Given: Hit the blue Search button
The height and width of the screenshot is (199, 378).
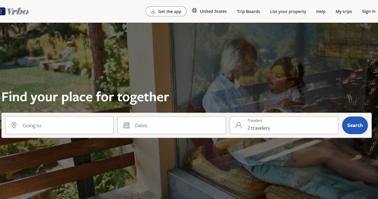Looking at the screenshot, I should click(x=355, y=125).
